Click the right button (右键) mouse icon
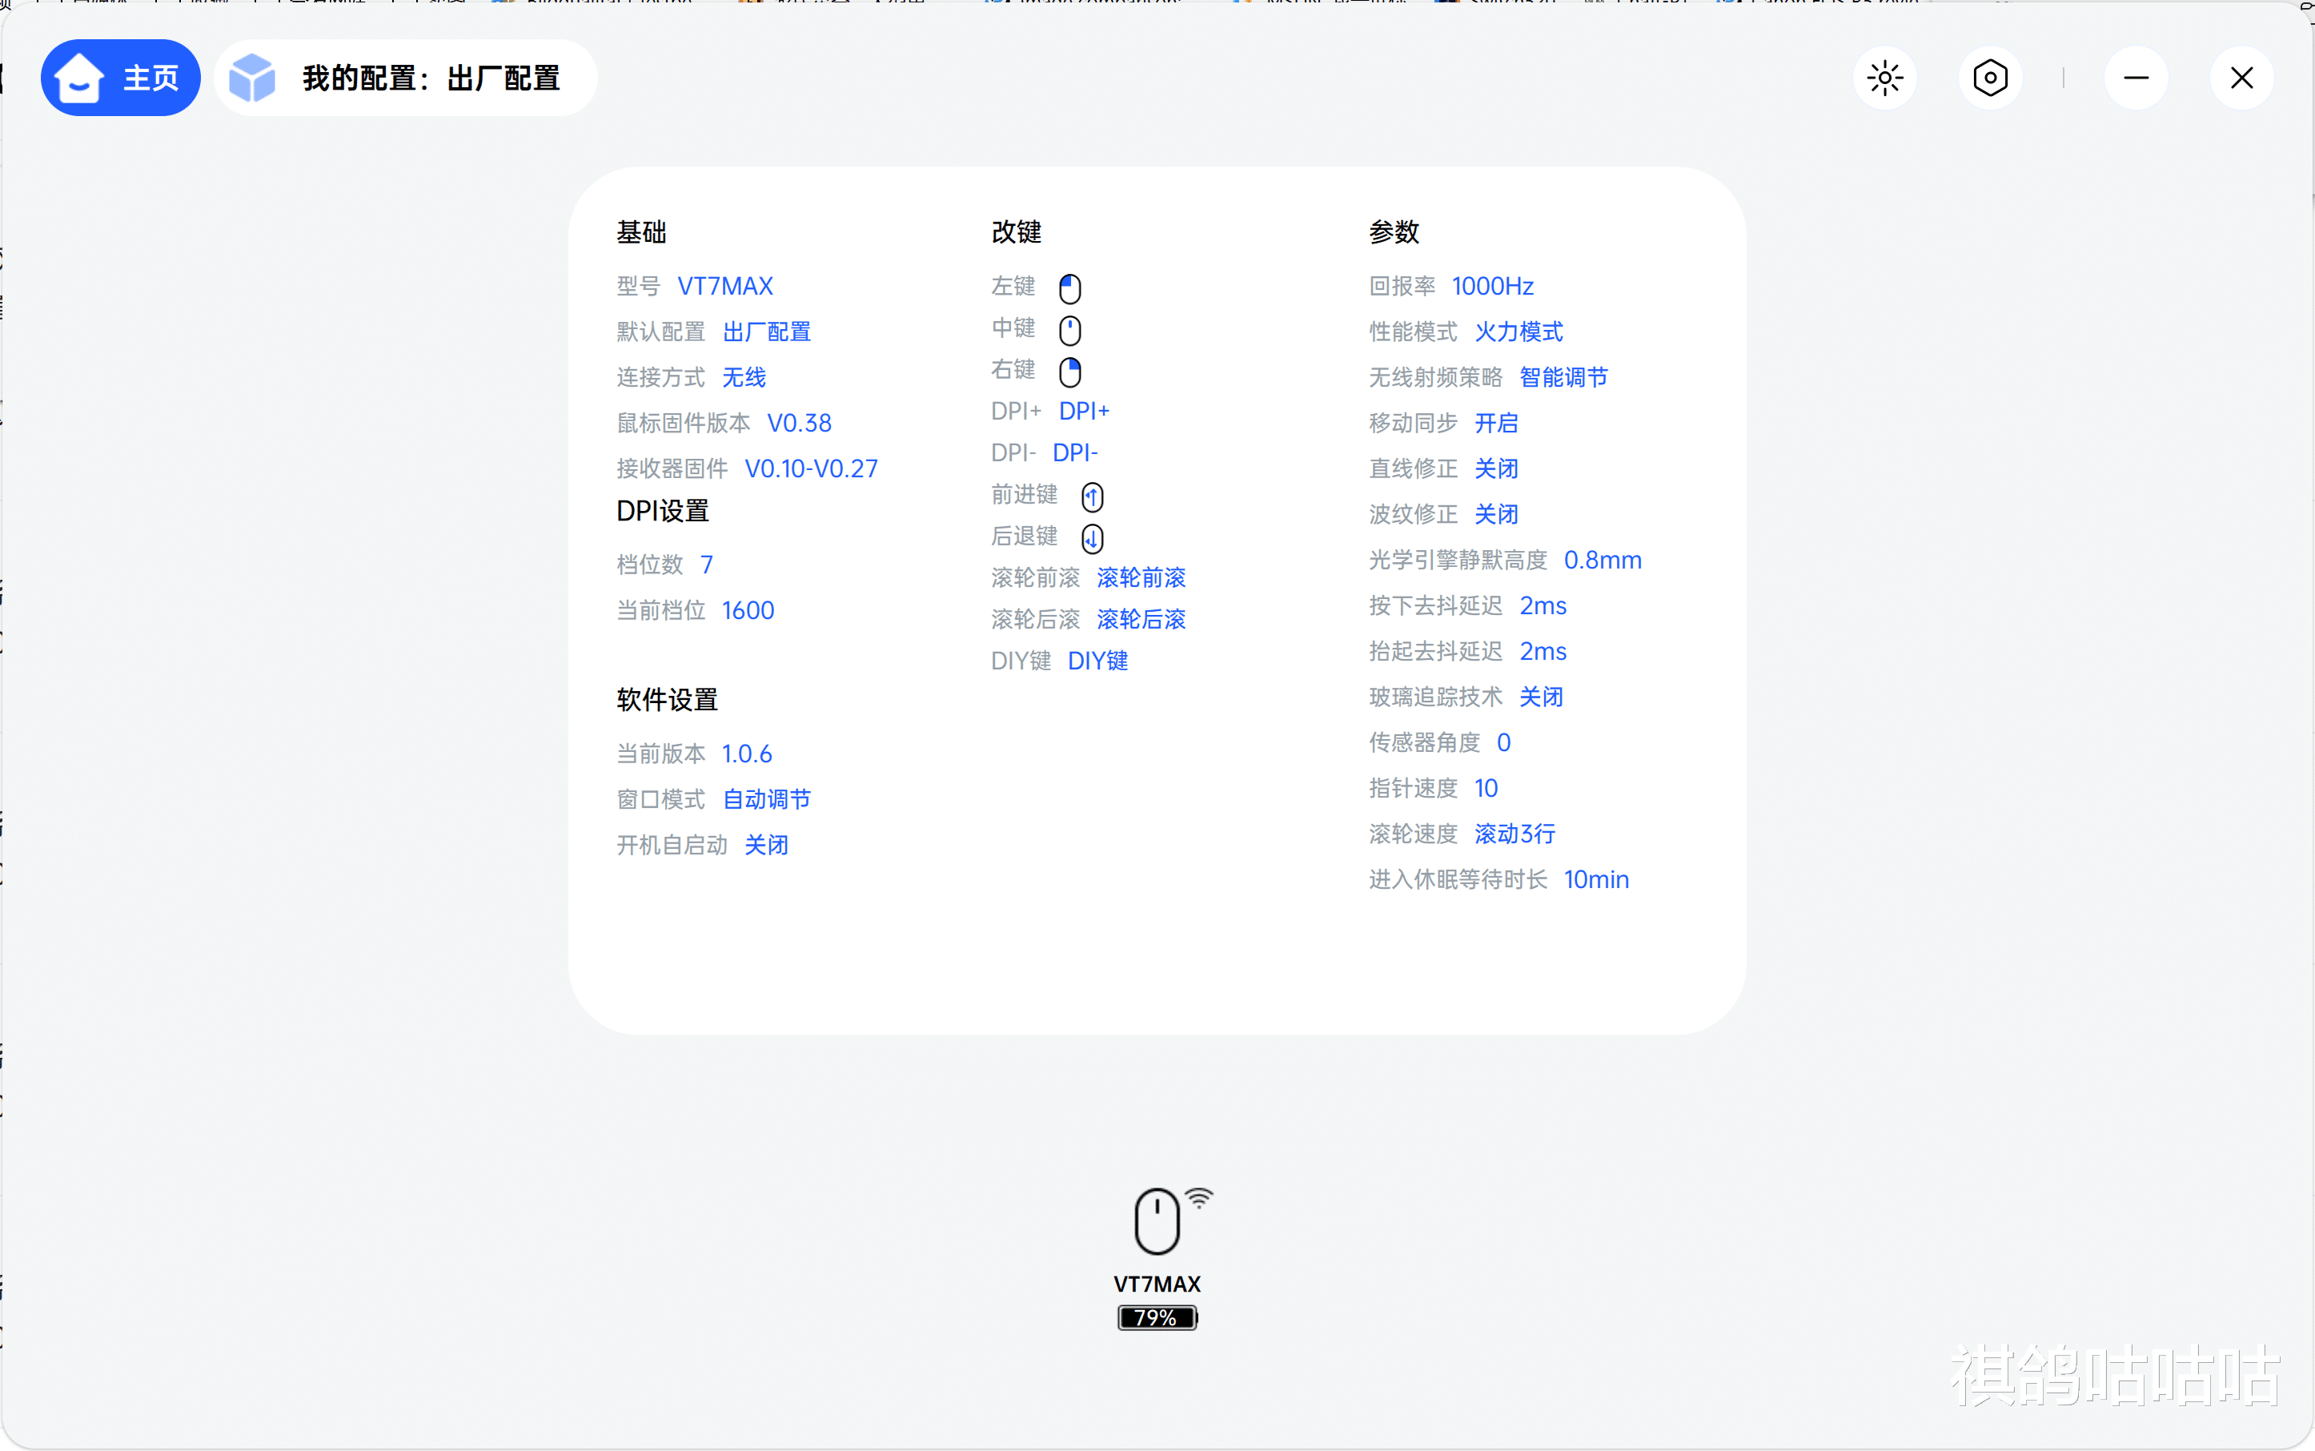The height and width of the screenshot is (1451, 2315). click(x=1069, y=372)
